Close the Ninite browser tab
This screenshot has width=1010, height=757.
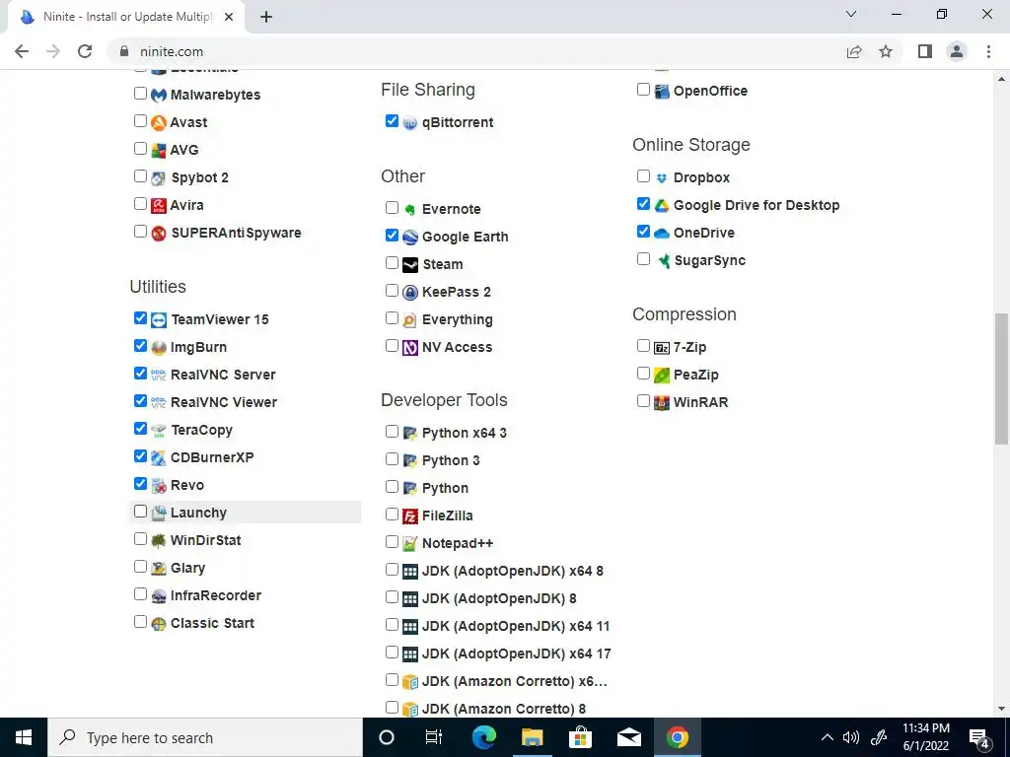[x=229, y=17]
